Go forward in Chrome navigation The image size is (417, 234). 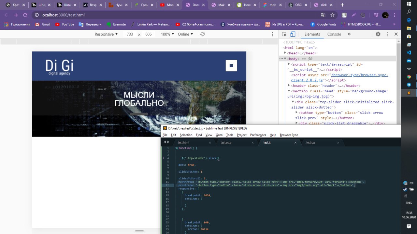[16, 15]
